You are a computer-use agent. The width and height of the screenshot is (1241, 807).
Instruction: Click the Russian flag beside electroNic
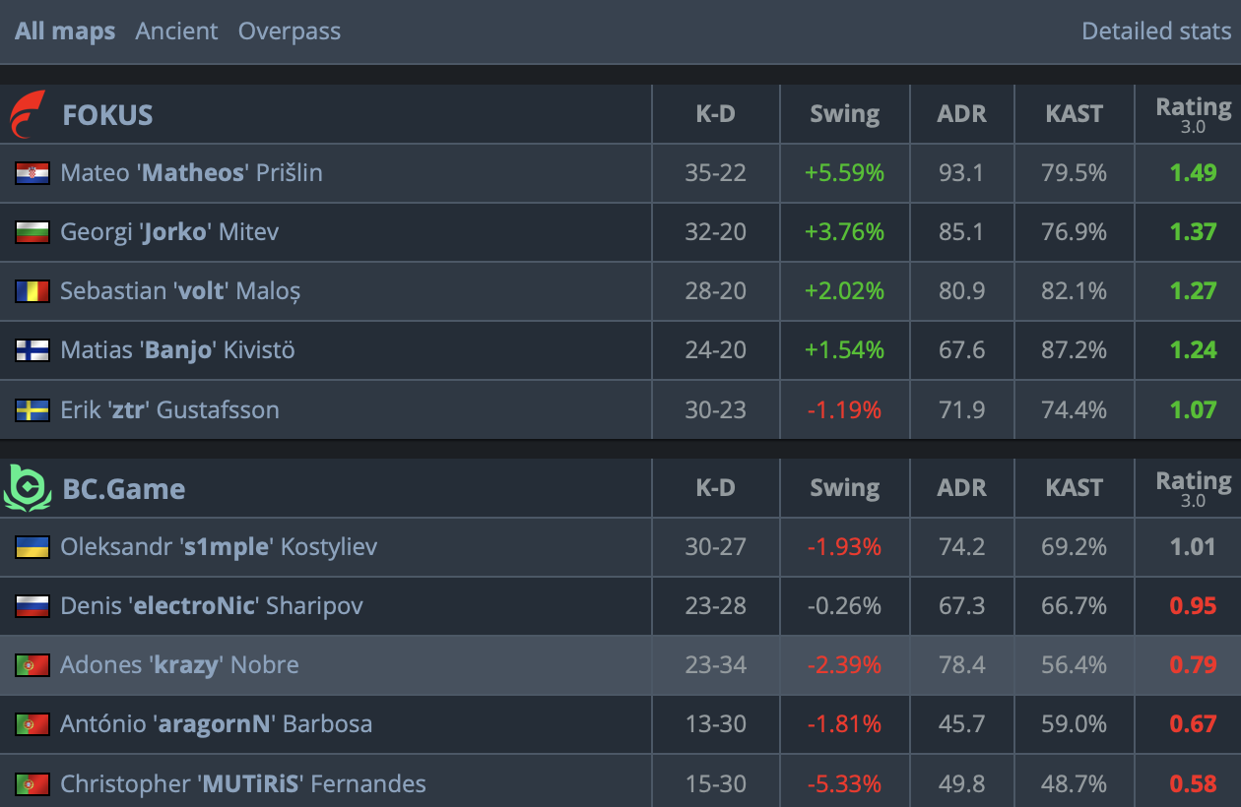coord(33,606)
